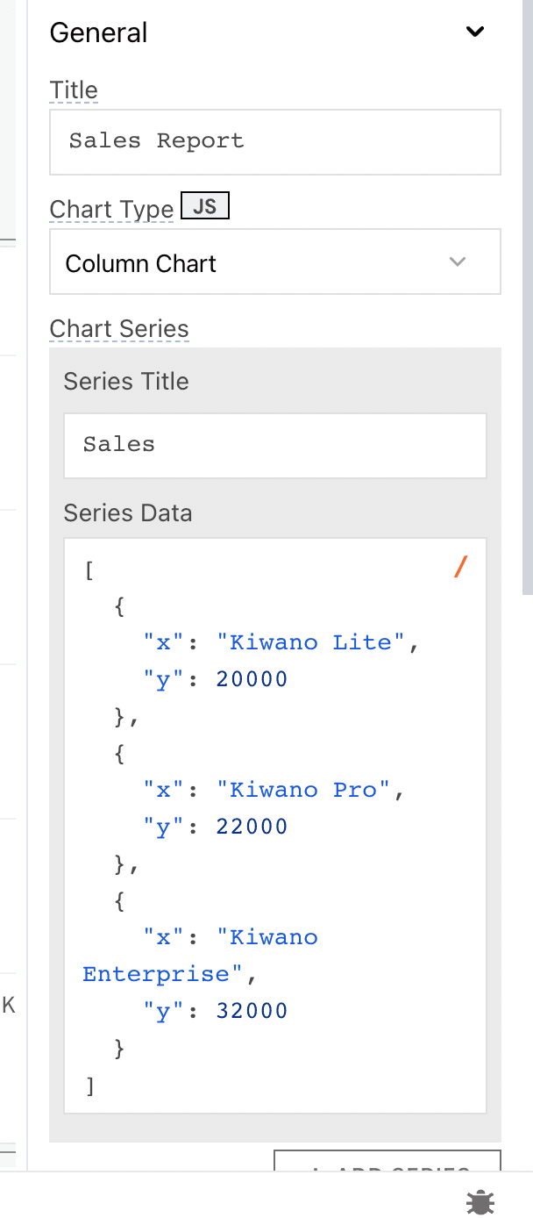533x1218 pixels.
Task: Focus the Series Title field with Sales
Action: (x=274, y=445)
